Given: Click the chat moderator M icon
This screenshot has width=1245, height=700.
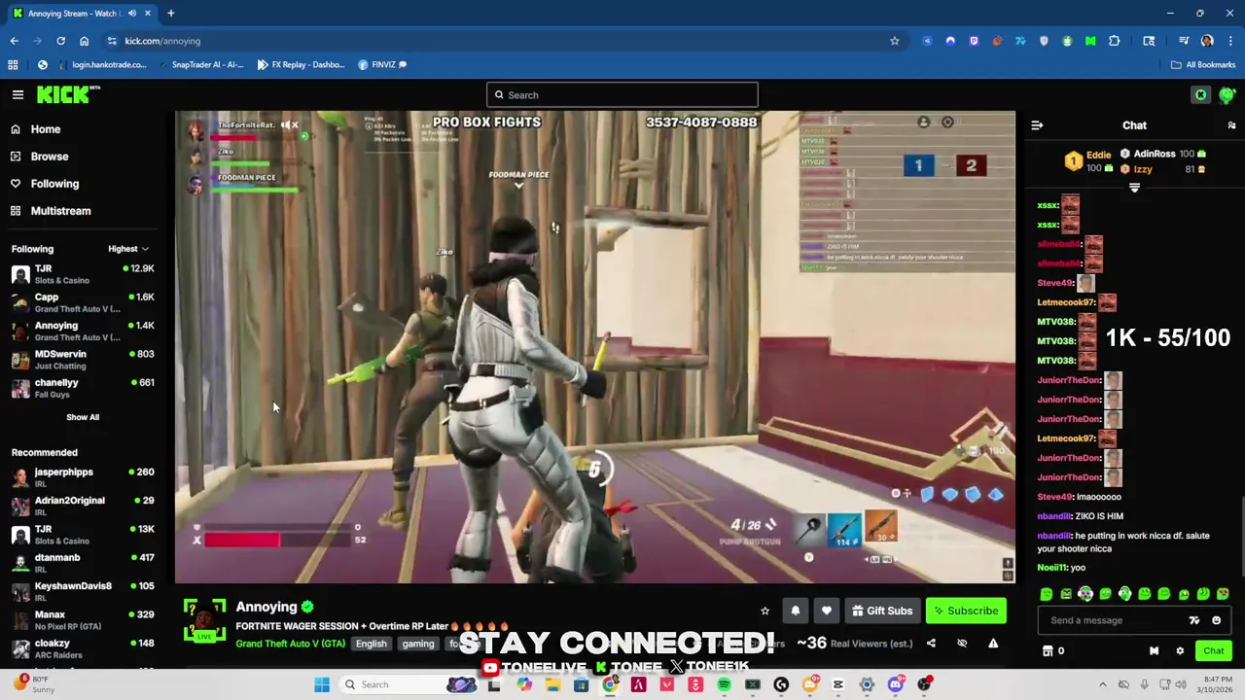Looking at the screenshot, I should pyautogui.click(x=1154, y=650).
